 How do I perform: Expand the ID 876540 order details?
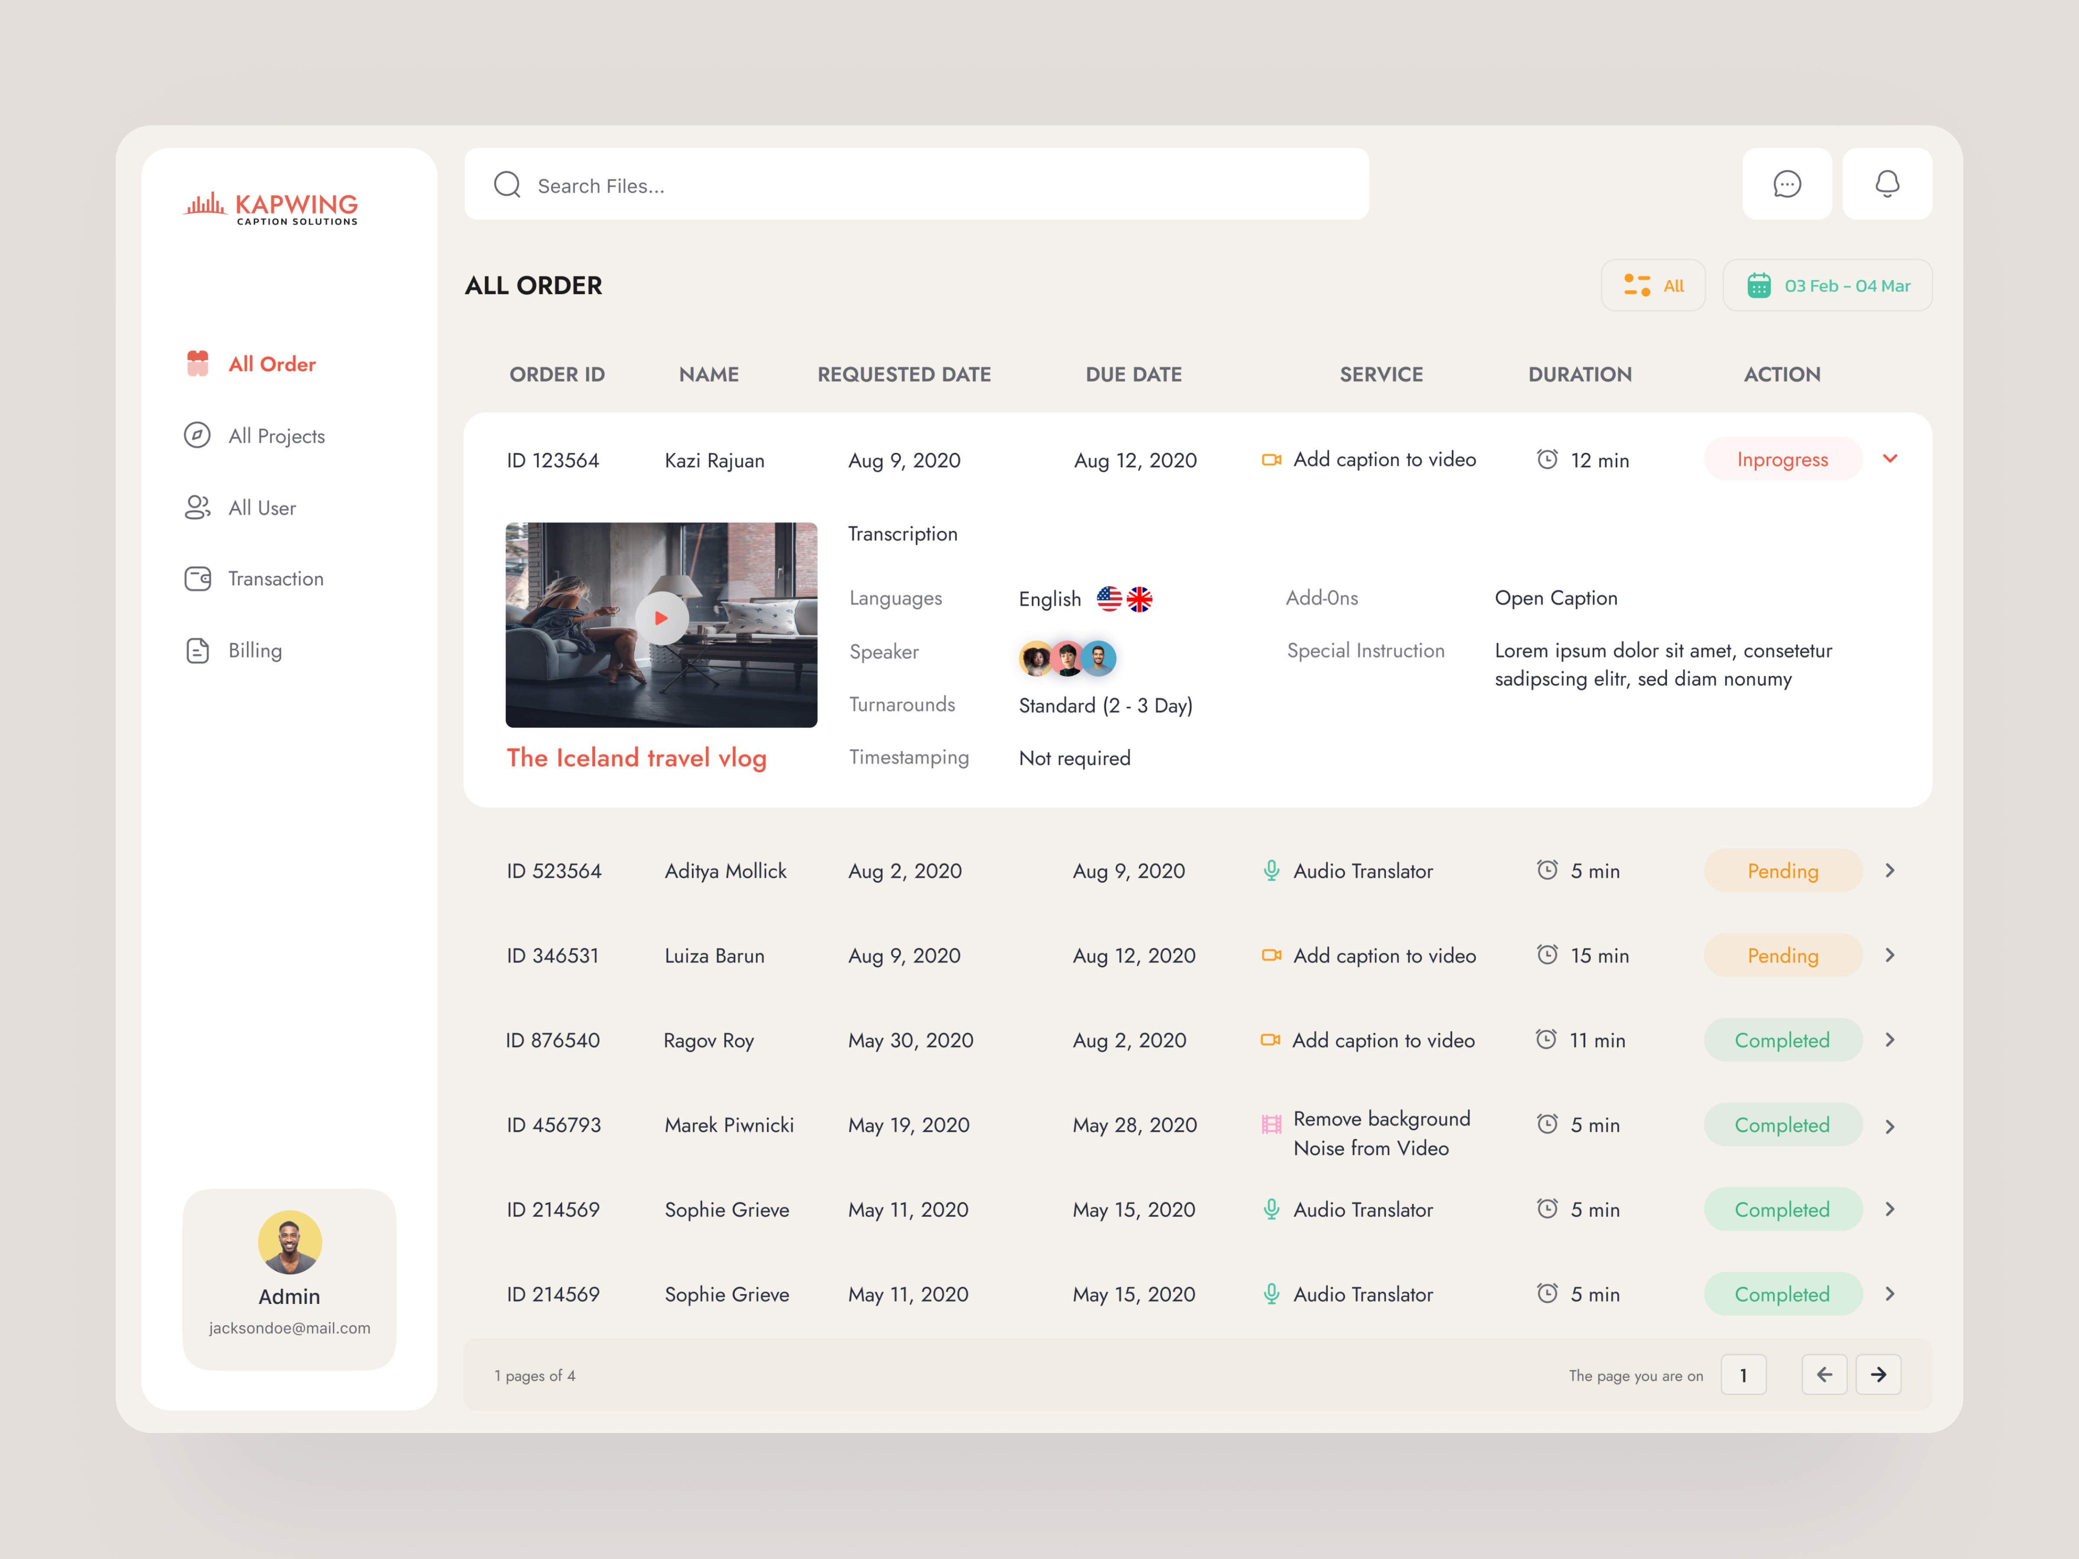click(1890, 1040)
